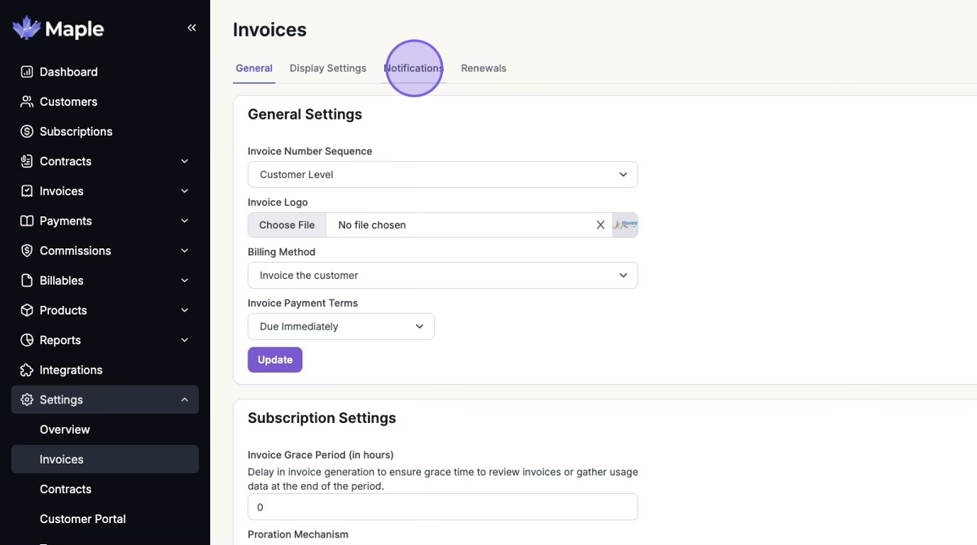977x545 pixels.
Task: Switch to the Notifications tab
Action: tap(414, 68)
